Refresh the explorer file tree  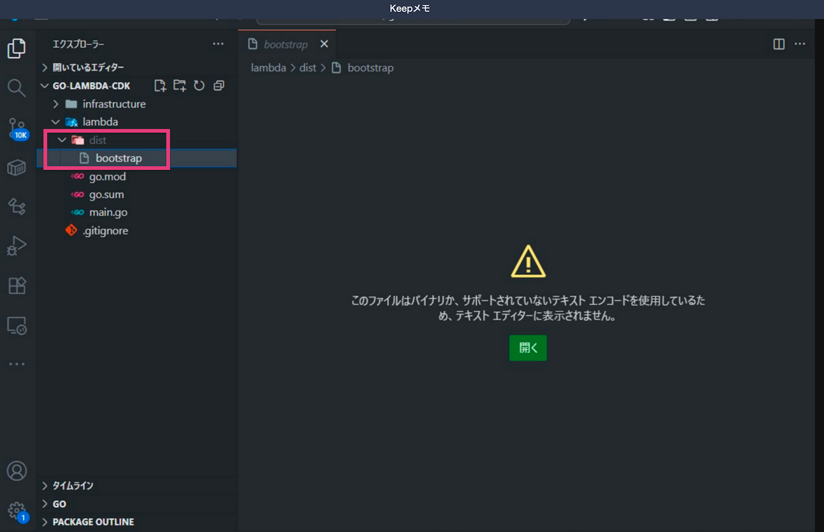[199, 86]
